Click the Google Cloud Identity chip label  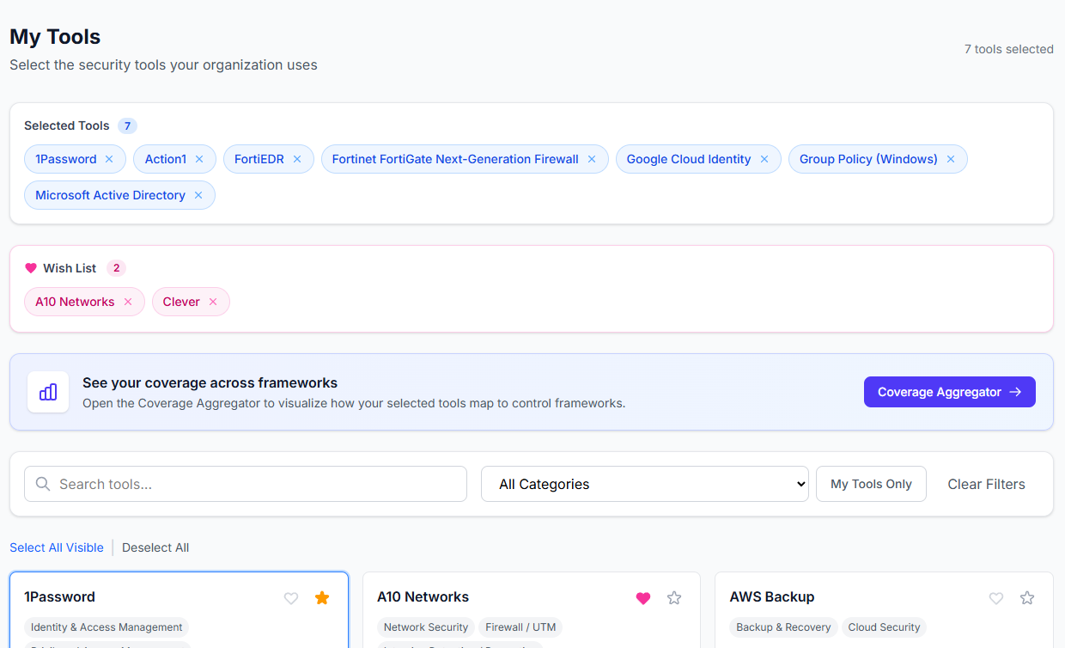point(689,159)
